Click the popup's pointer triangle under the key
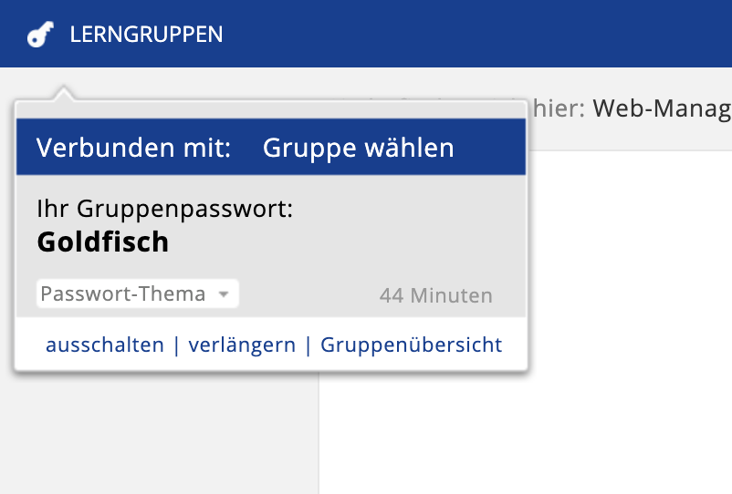 tap(63, 94)
